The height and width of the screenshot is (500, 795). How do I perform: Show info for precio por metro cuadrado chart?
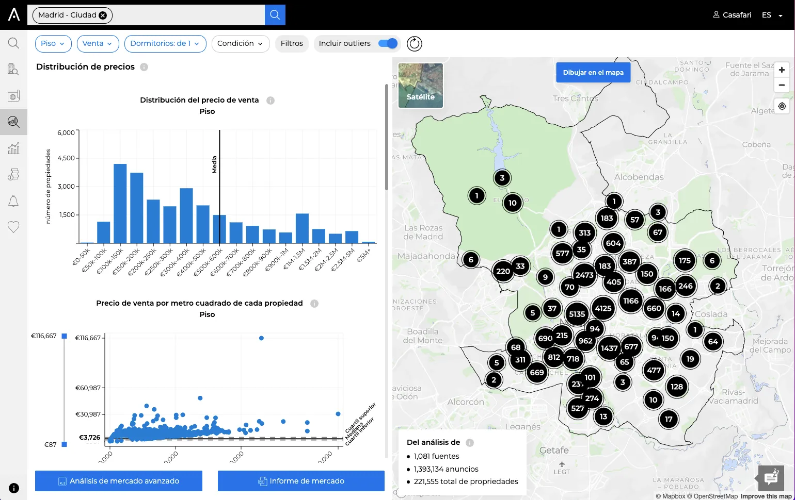click(x=314, y=304)
